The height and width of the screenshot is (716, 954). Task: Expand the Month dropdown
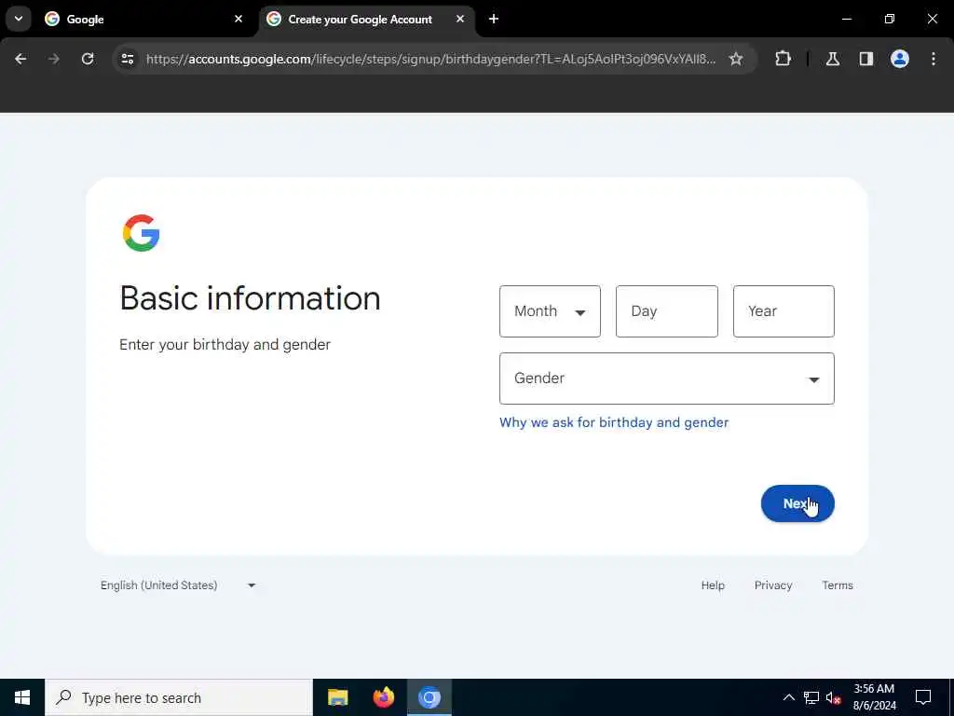[x=550, y=311]
